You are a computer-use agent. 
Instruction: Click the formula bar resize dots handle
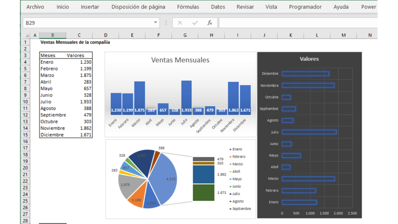pyautogui.click(x=166, y=23)
